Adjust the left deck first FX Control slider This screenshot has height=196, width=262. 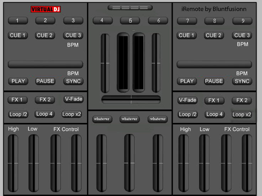click(x=56, y=163)
